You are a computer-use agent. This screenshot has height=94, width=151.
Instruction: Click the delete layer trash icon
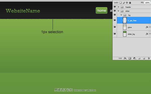point(149,58)
